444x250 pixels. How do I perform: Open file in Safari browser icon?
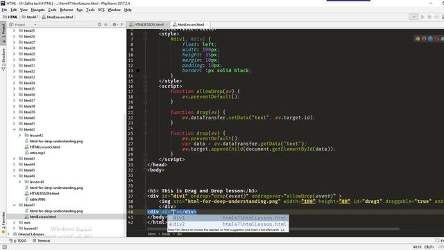[430, 39]
